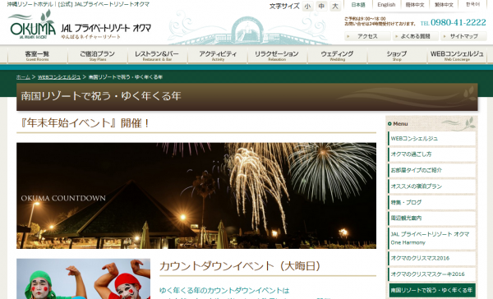Open the アクセス page
Viewport: 493px width, 299px height.
pyautogui.click(x=367, y=36)
